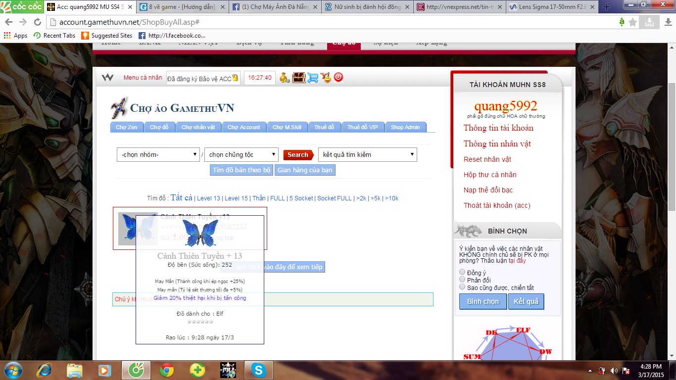Filter items by the Level 13 link
676x380 pixels.
click(208, 198)
